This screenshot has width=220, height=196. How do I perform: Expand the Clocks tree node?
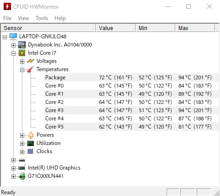[22, 152]
